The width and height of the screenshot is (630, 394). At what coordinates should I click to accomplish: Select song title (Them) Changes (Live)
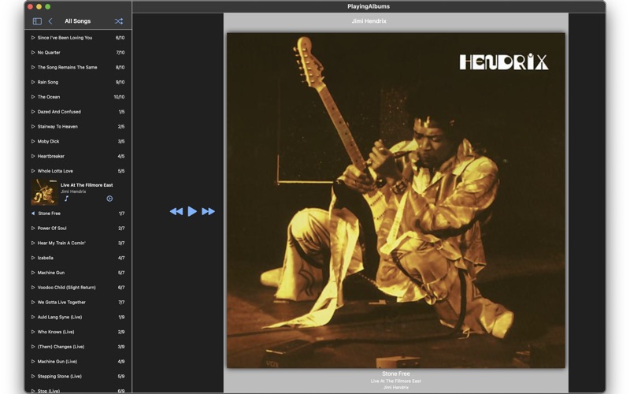pyautogui.click(x=61, y=347)
